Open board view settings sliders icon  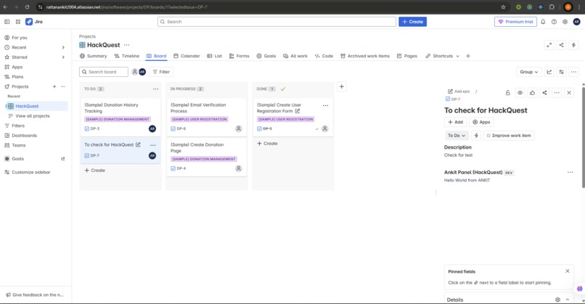point(561,72)
